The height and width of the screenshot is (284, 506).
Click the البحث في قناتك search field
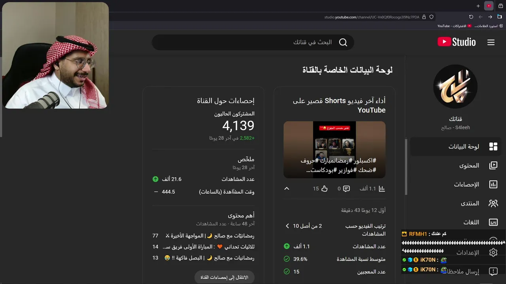[x=253, y=42]
